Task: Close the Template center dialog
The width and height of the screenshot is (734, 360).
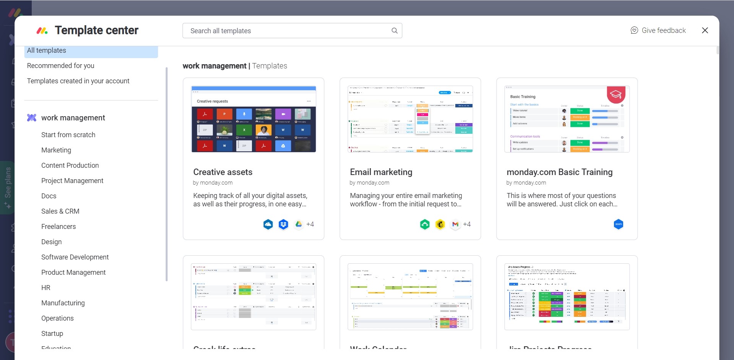Action: pyautogui.click(x=705, y=30)
